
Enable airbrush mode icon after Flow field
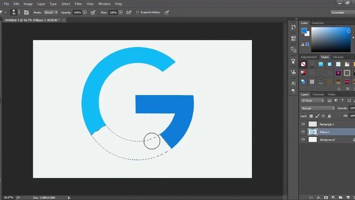click(129, 12)
